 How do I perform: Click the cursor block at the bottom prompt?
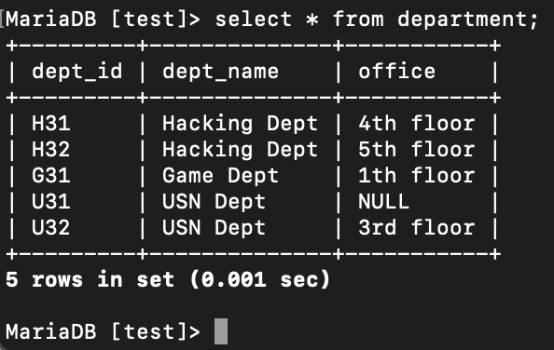coord(221,331)
